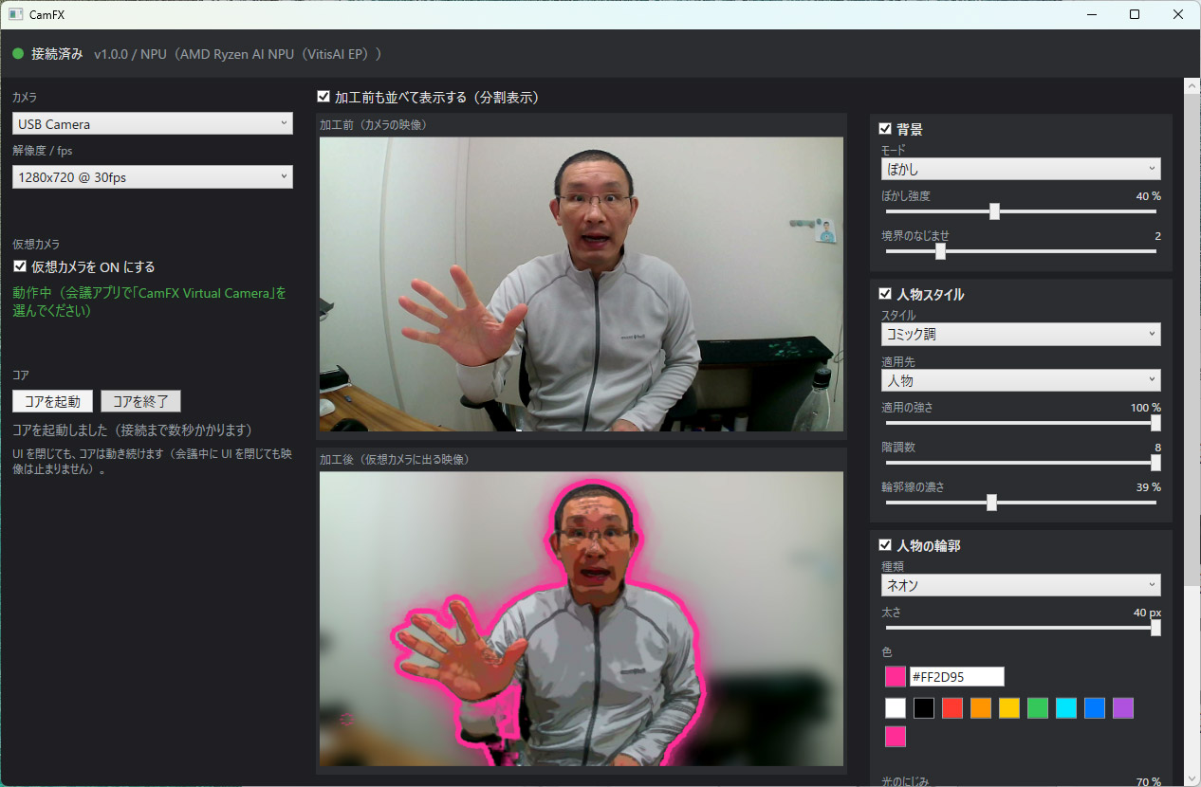The width and height of the screenshot is (1201, 787).
Task: Click the ぼかし強度 slider
Action: (1021, 211)
